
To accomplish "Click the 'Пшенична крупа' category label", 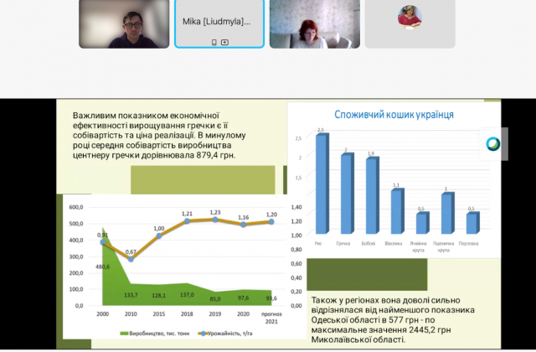I will [443, 246].
